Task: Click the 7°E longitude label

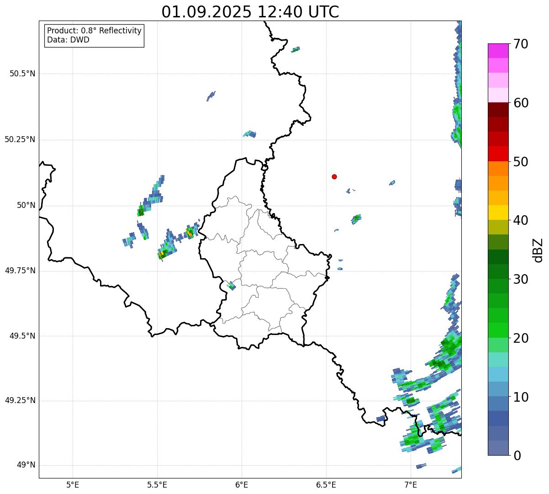Action: (x=411, y=484)
